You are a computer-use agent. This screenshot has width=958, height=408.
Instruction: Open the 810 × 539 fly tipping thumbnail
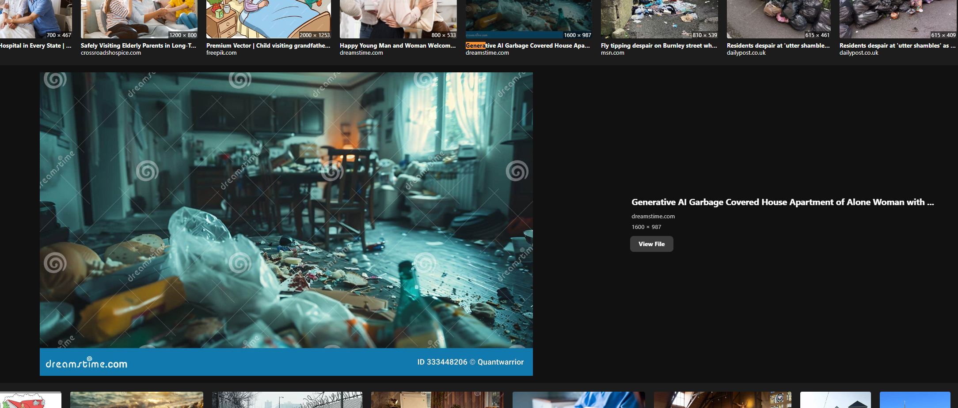pos(659,19)
